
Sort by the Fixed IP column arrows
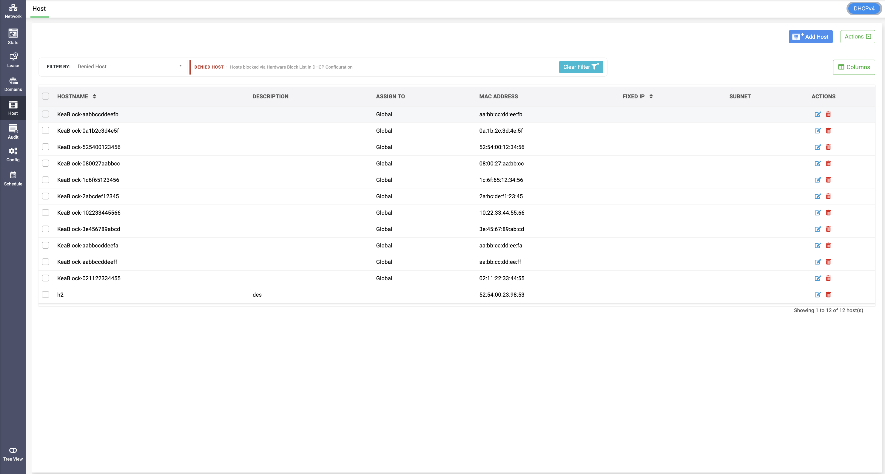click(x=651, y=97)
